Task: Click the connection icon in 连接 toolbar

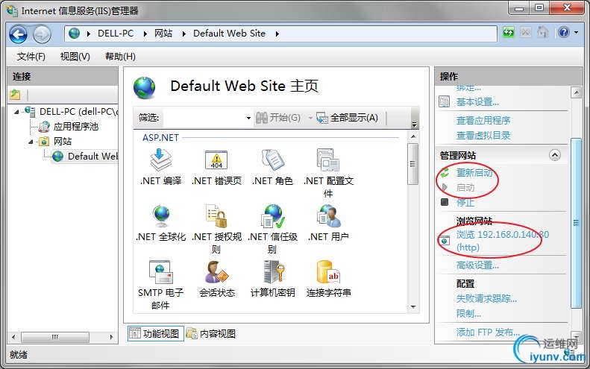Action: [15, 95]
